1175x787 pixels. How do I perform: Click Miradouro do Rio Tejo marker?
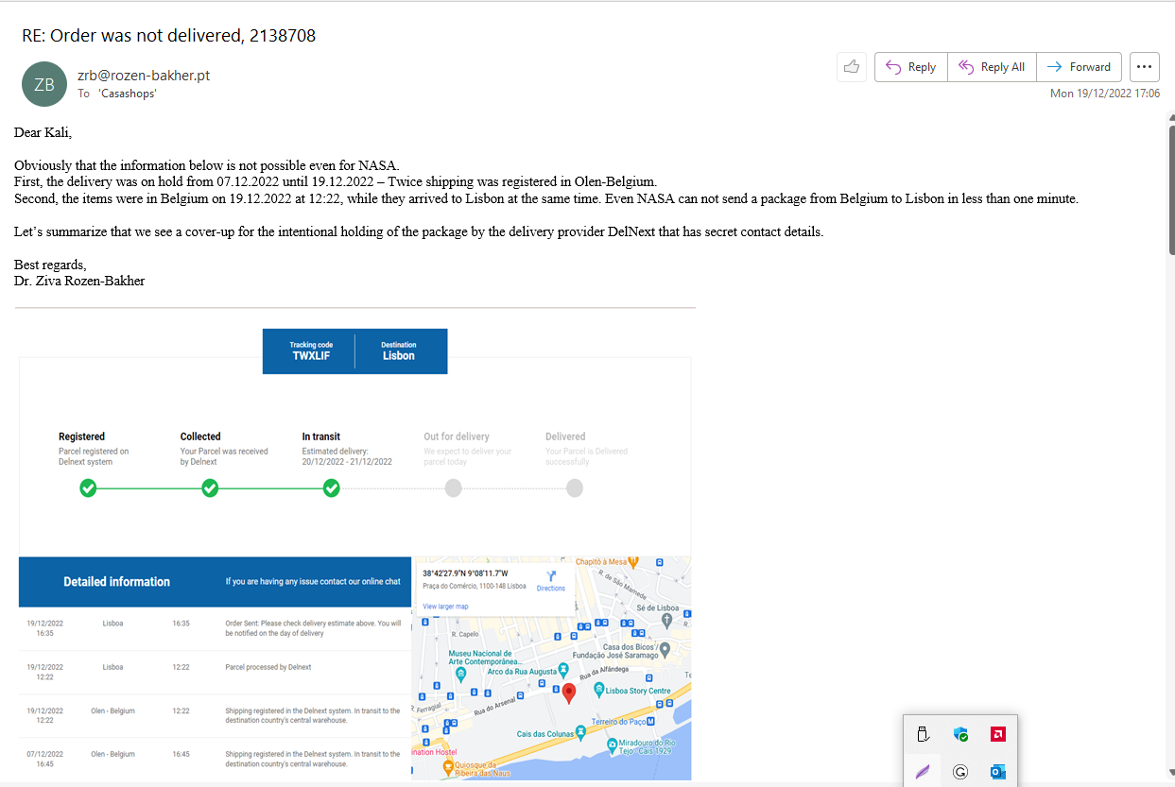612,744
